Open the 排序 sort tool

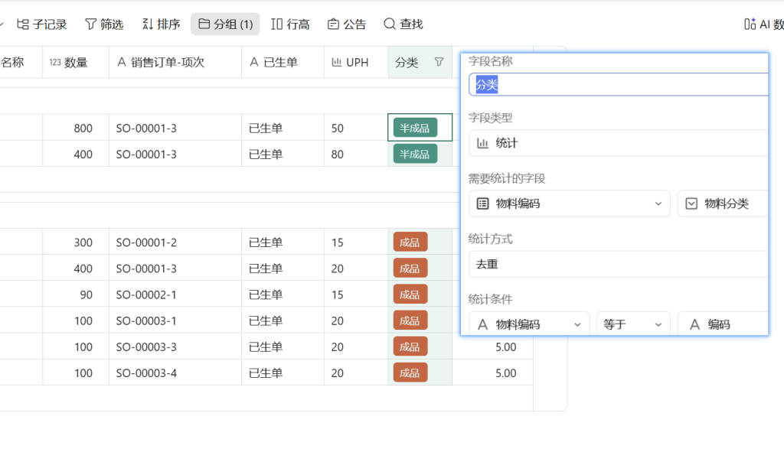(x=161, y=24)
